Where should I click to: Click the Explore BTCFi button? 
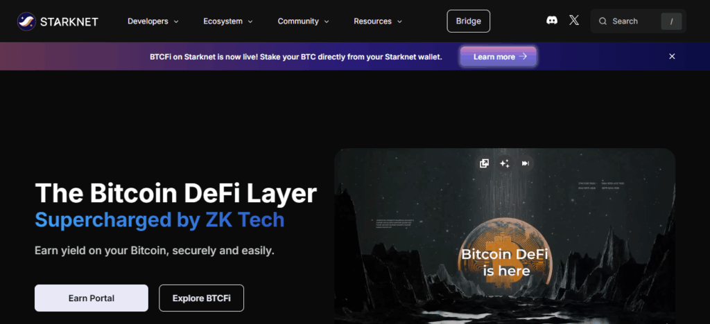(202, 298)
